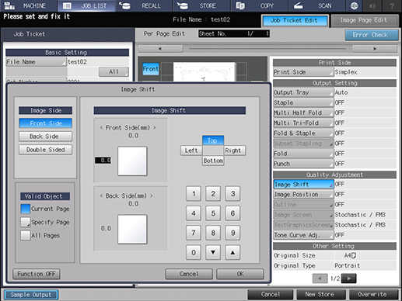The image size is (402, 301).
Task: Click the back side page preview box
Action: pyautogui.click(x=132, y=229)
